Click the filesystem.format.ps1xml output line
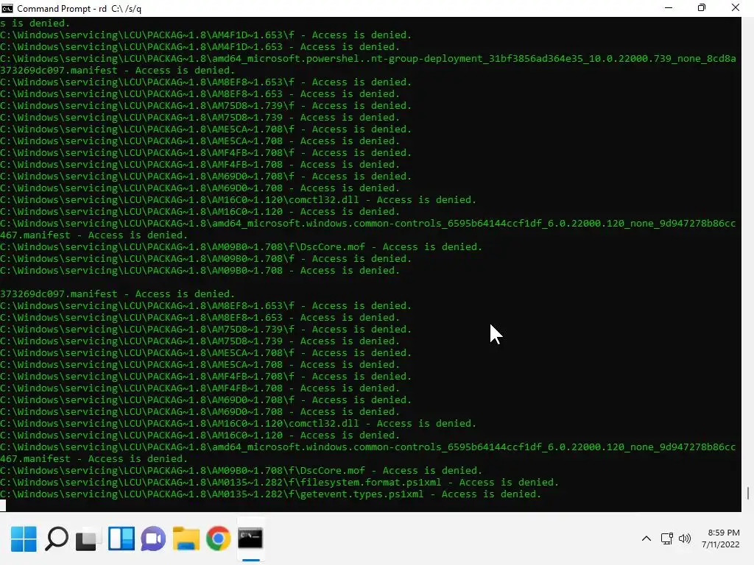 point(279,482)
